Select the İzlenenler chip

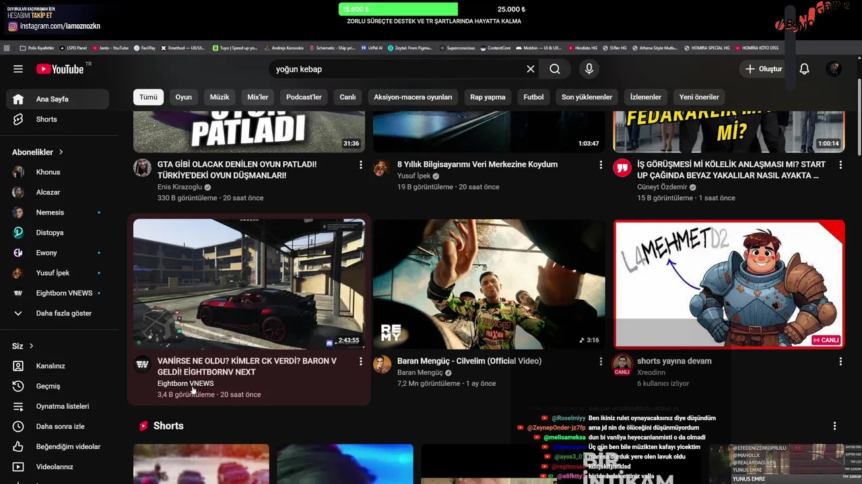(645, 97)
